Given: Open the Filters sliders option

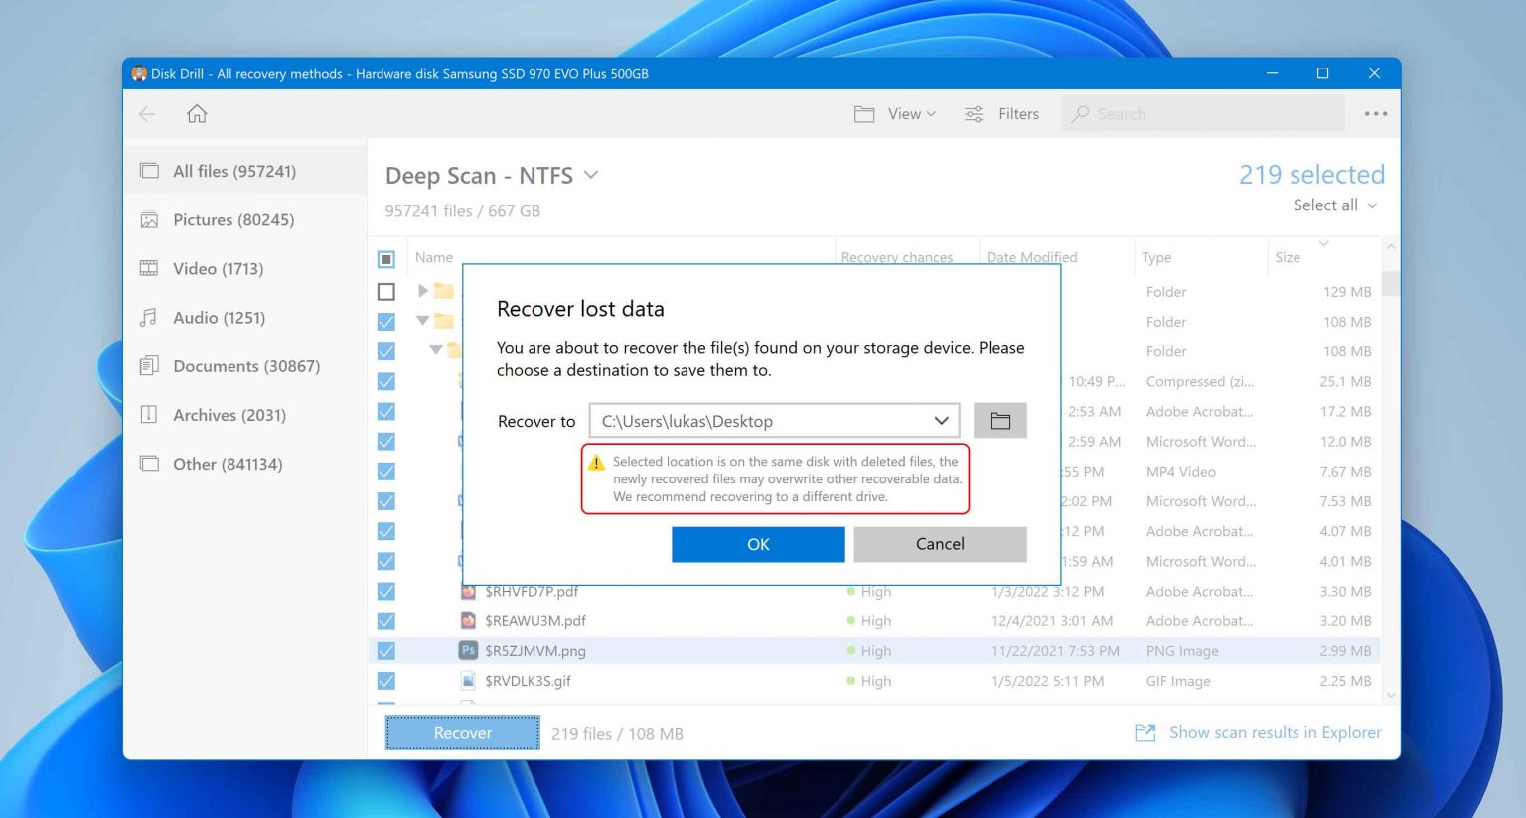Looking at the screenshot, I should click(x=1001, y=114).
